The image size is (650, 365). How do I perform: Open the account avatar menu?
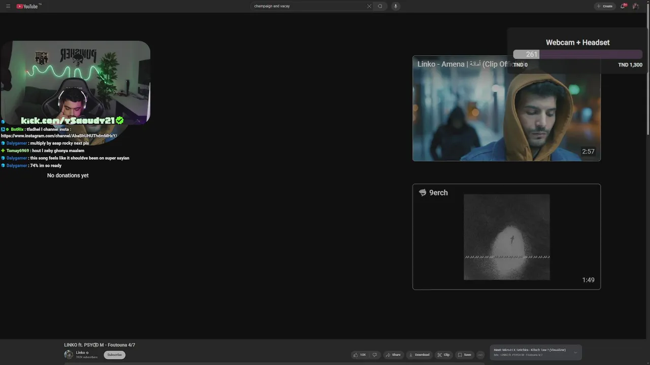(x=636, y=6)
